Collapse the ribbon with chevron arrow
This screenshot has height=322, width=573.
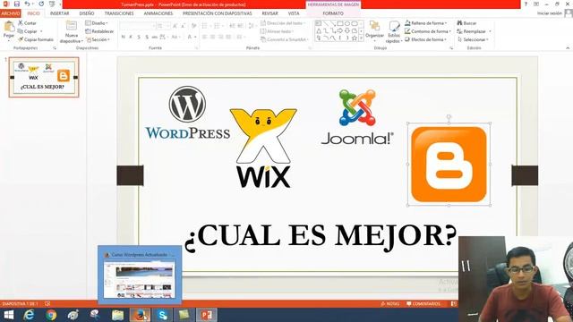(x=568, y=47)
